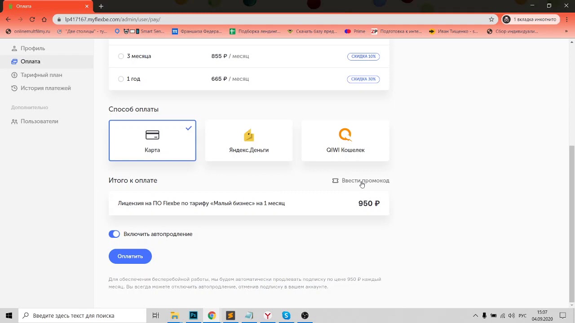Open the Prime bookmark
575x323 pixels.
pos(355,31)
